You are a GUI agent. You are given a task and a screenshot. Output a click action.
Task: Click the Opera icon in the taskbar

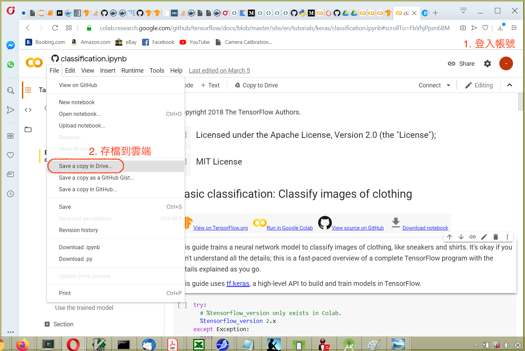coord(73,344)
